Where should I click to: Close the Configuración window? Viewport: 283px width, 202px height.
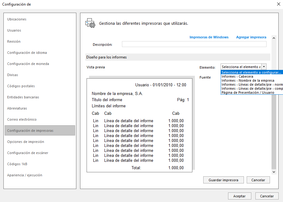tap(278, 4)
